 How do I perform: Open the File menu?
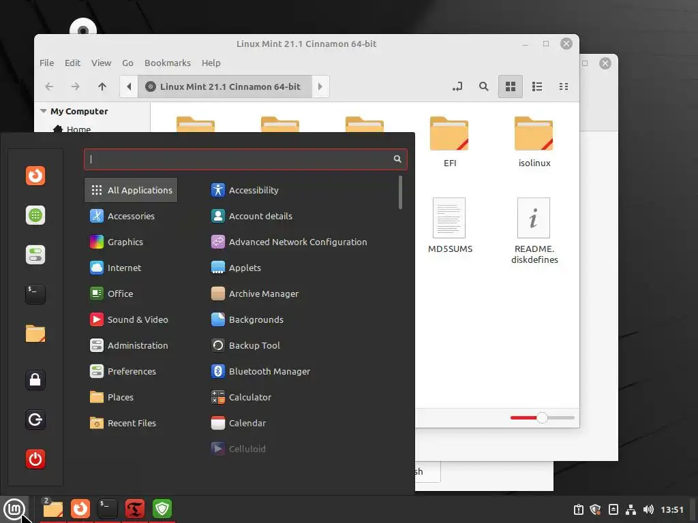46,63
